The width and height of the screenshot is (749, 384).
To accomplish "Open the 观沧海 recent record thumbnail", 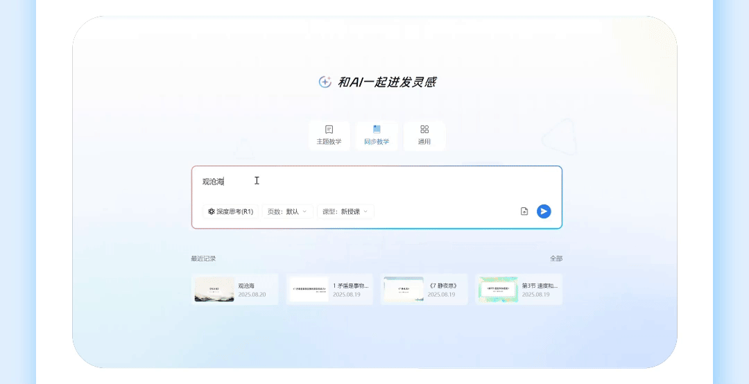I will click(x=214, y=290).
